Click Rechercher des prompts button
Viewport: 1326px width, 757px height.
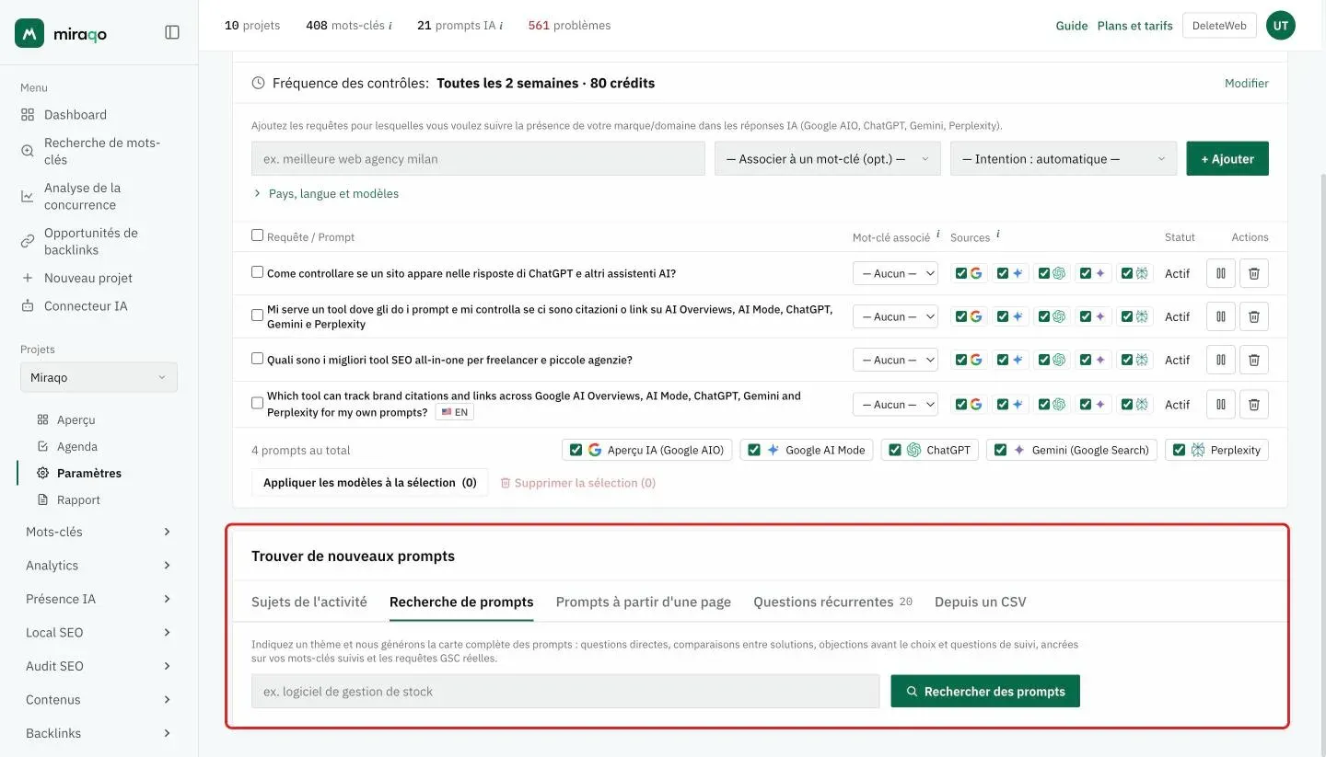pos(985,691)
